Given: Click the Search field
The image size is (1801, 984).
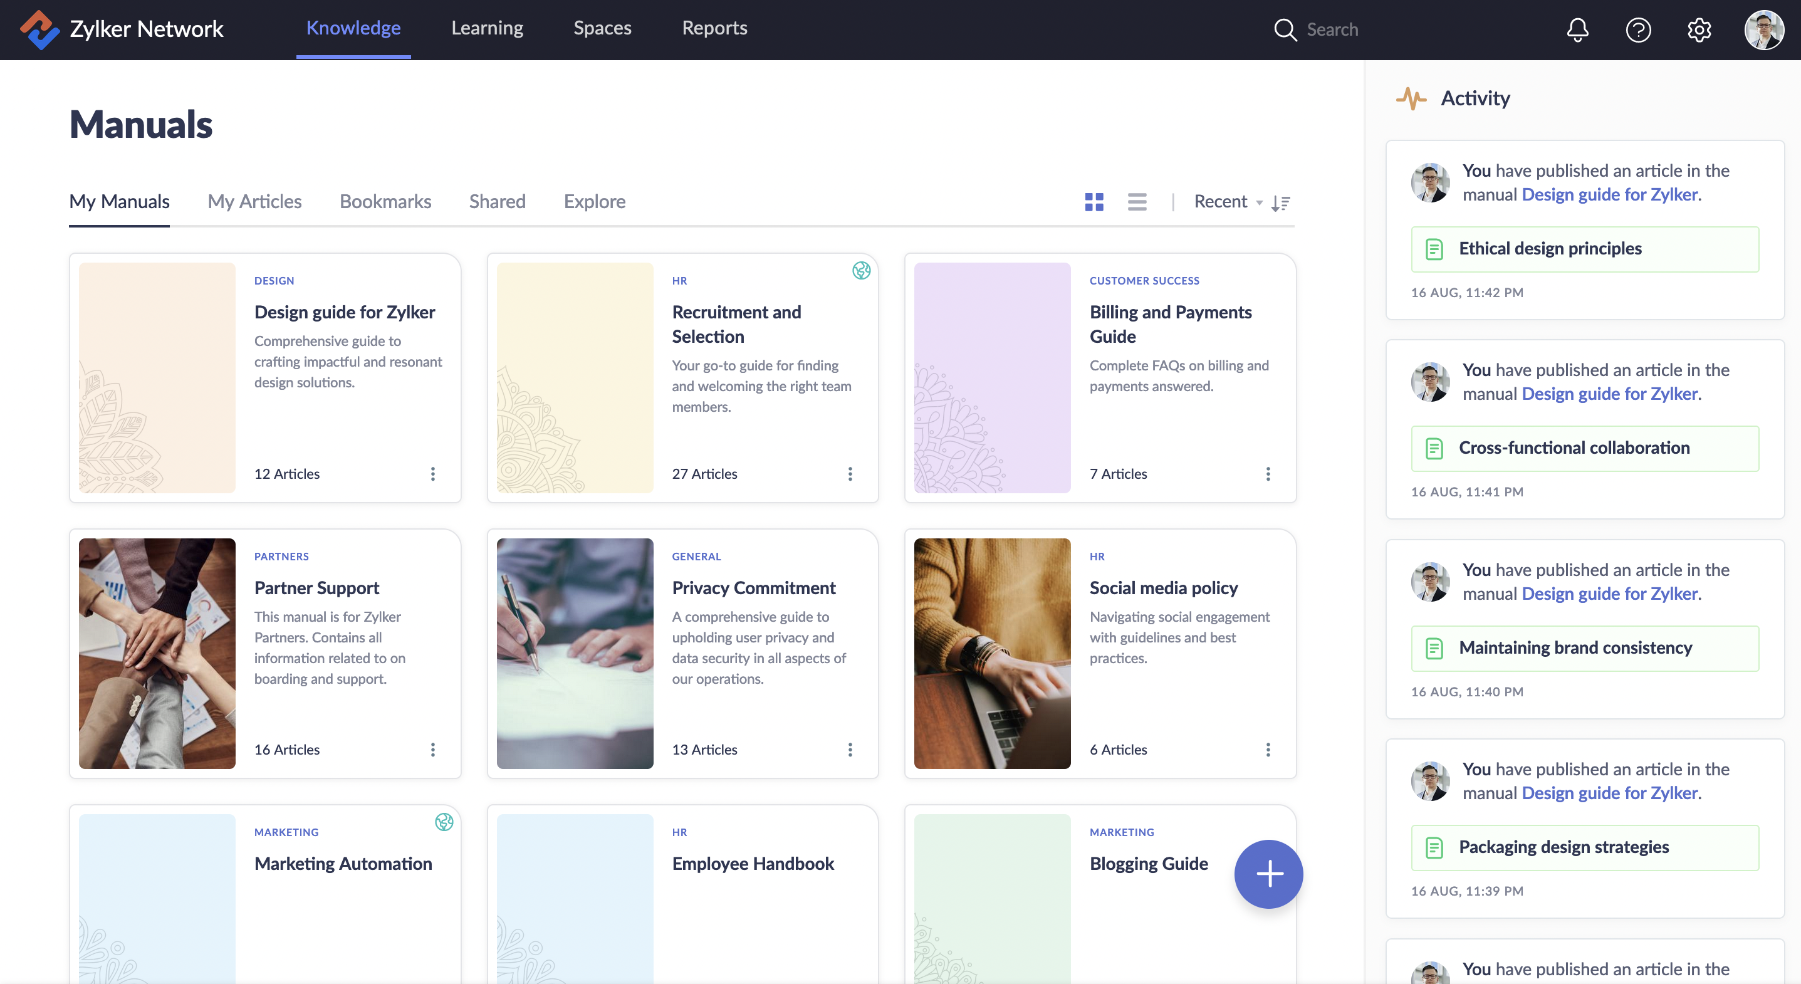Looking at the screenshot, I should pos(1332,29).
